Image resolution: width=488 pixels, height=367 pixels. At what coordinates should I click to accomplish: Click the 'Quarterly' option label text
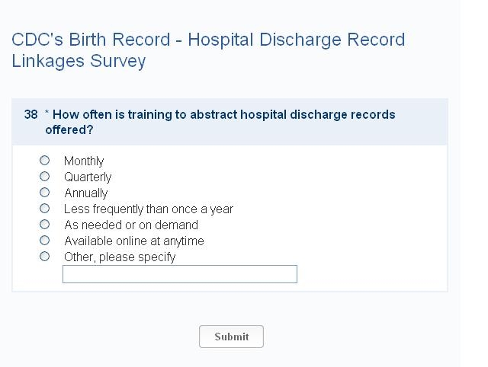88,177
